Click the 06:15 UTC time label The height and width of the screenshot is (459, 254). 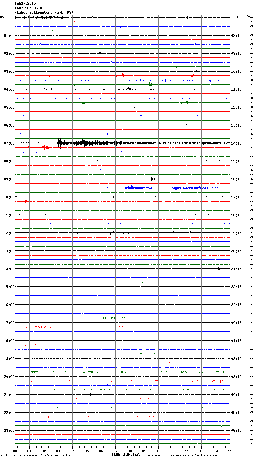coord(236,431)
